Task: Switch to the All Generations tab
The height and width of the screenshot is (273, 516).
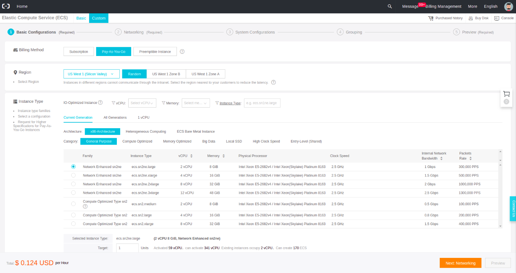Action: point(115,117)
